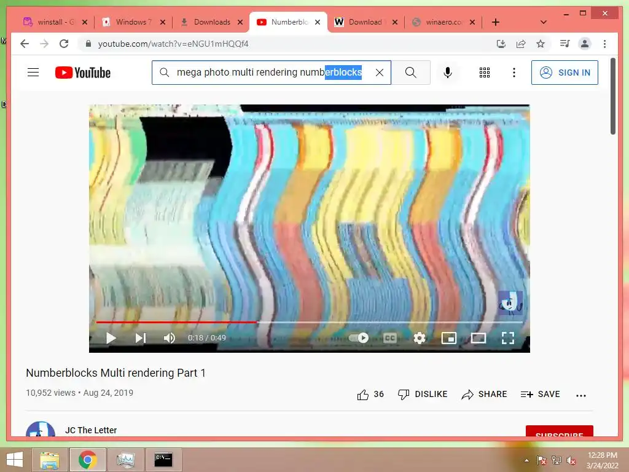Close the Numberblocks YouTube tab

[318, 22]
